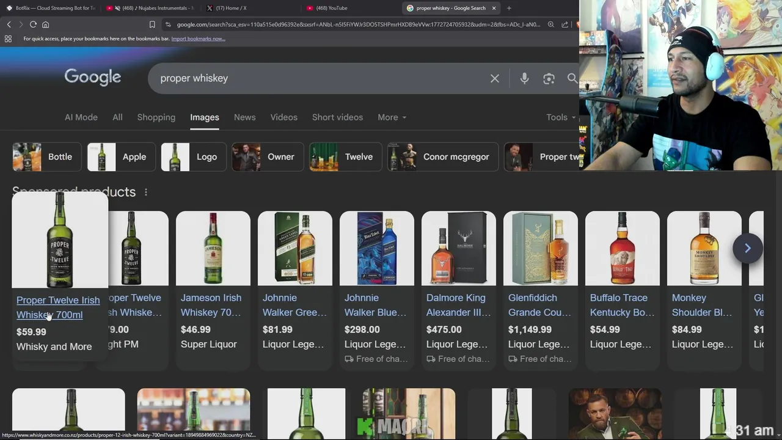
Task: Click the zoom magnifier icon in address bar
Action: pyautogui.click(x=550, y=24)
